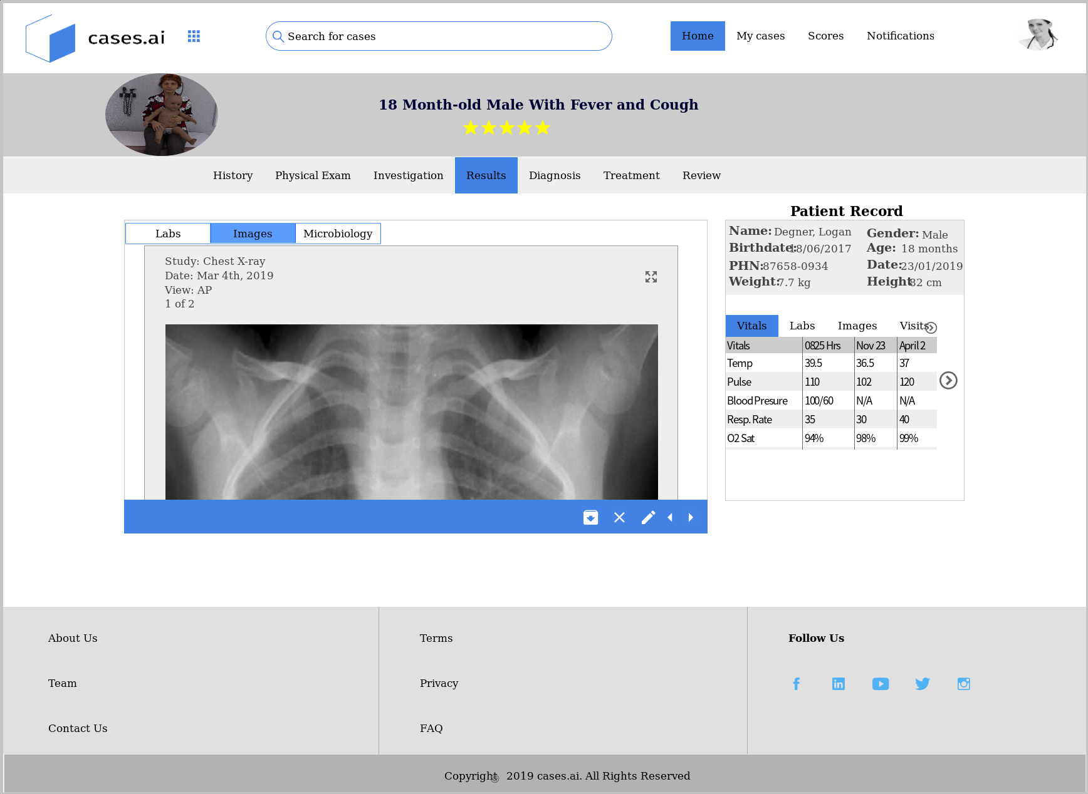Select the Results tab
The height and width of the screenshot is (794, 1088).
[486, 175]
